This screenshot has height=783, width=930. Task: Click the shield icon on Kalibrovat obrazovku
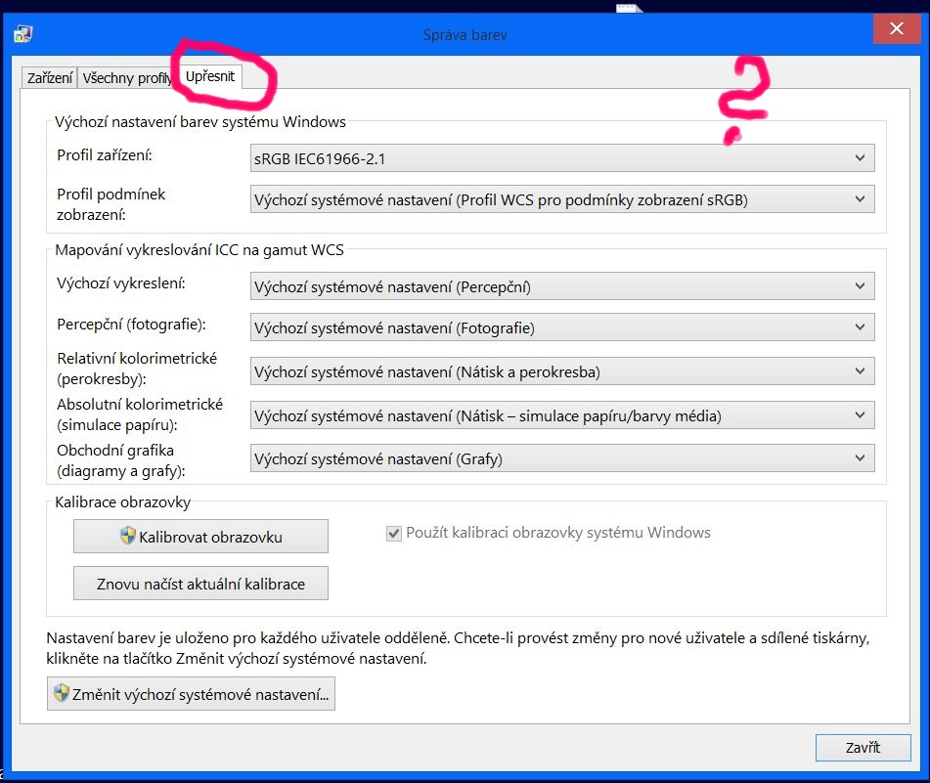pos(127,536)
